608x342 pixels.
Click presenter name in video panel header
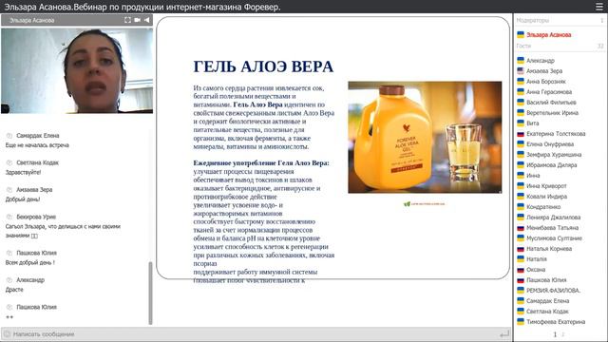tap(31, 20)
